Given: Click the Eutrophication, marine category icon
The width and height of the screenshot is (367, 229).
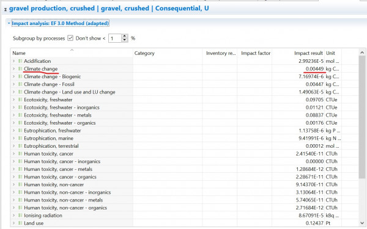Looking at the screenshot, I should pyautogui.click(x=20, y=138).
